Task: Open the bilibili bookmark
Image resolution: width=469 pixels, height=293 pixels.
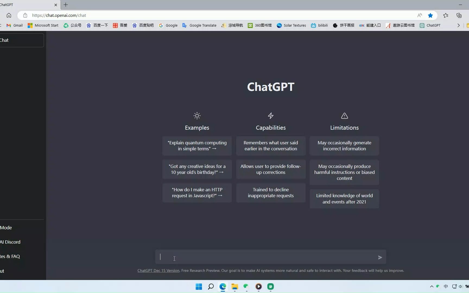Action: (x=319, y=25)
